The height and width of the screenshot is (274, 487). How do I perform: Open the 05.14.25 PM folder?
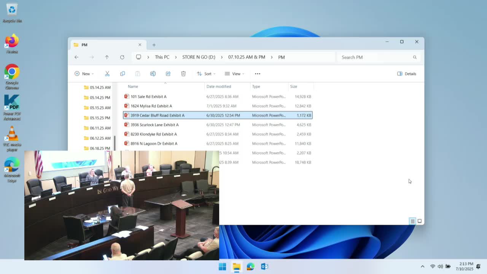(97, 97)
